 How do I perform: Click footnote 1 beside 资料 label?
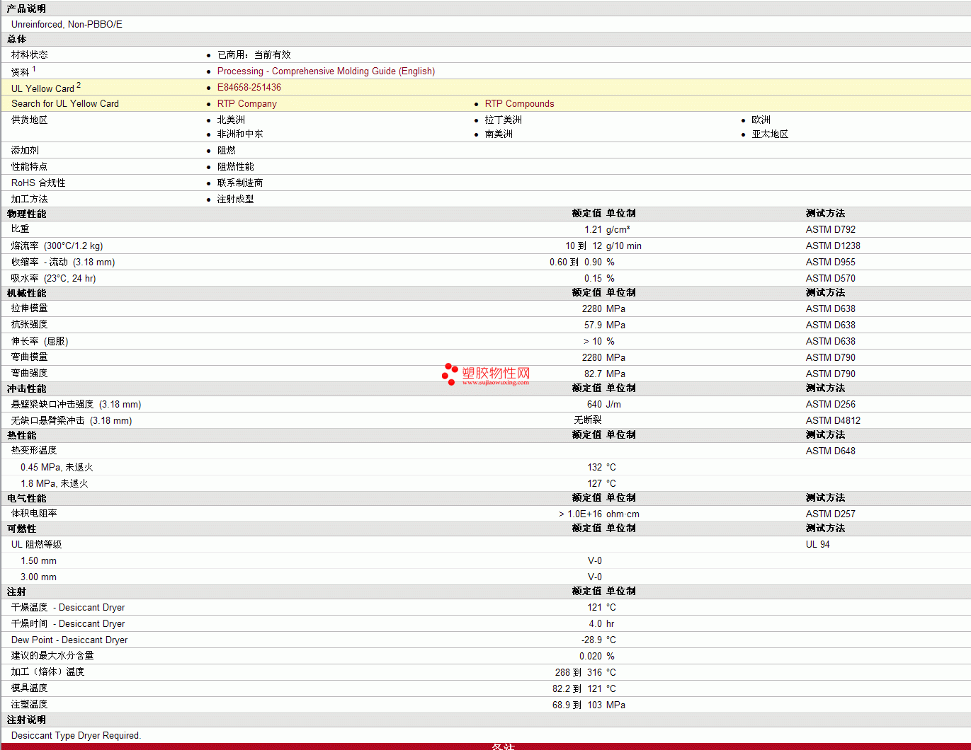click(34, 69)
